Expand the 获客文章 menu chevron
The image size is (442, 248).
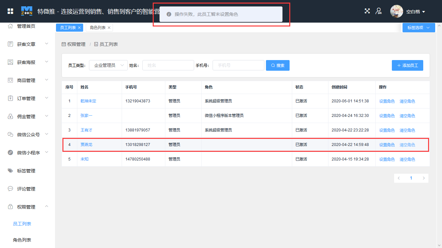pos(47,44)
